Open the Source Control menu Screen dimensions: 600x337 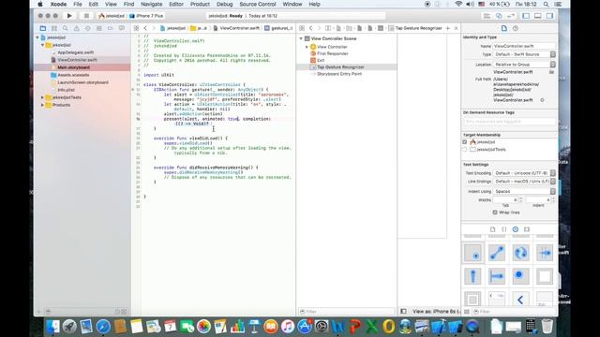coord(258,4)
